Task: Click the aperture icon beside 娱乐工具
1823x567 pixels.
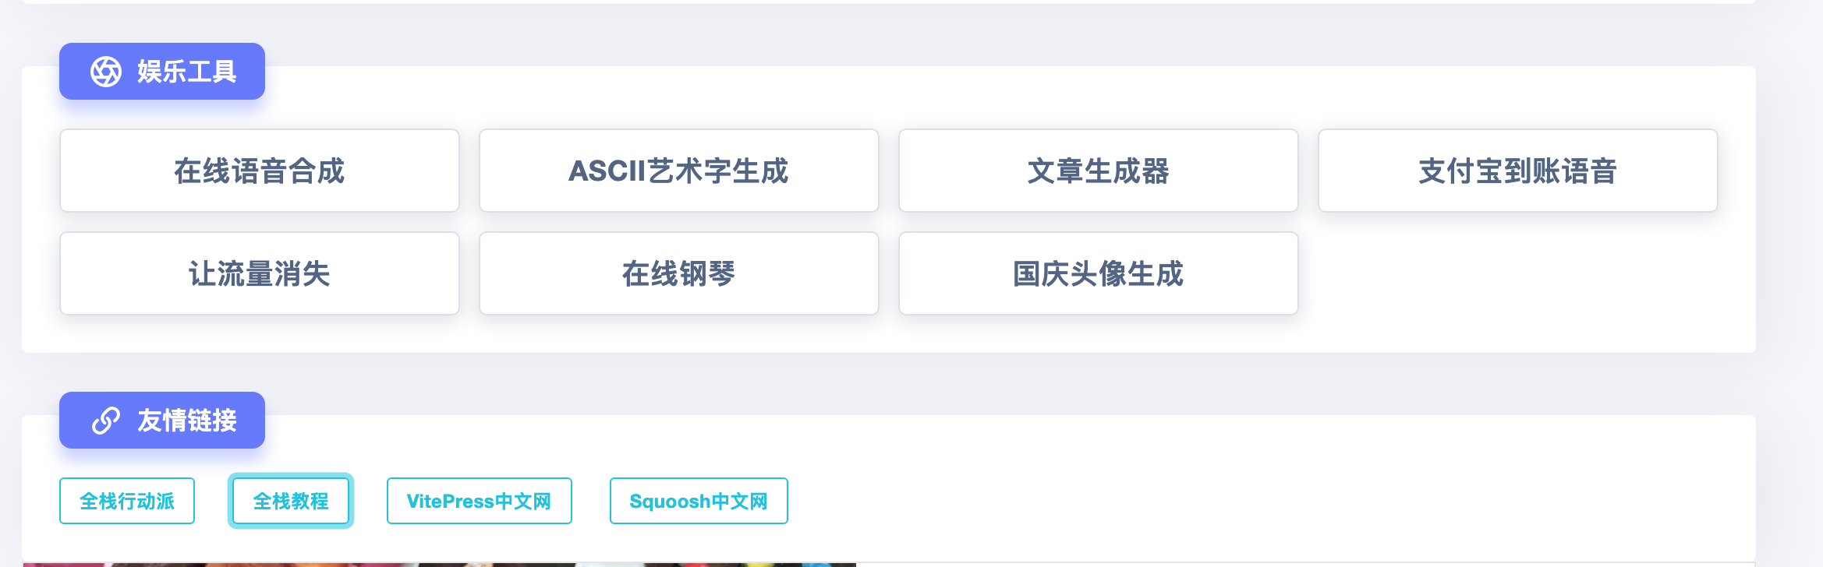Action: tap(106, 72)
